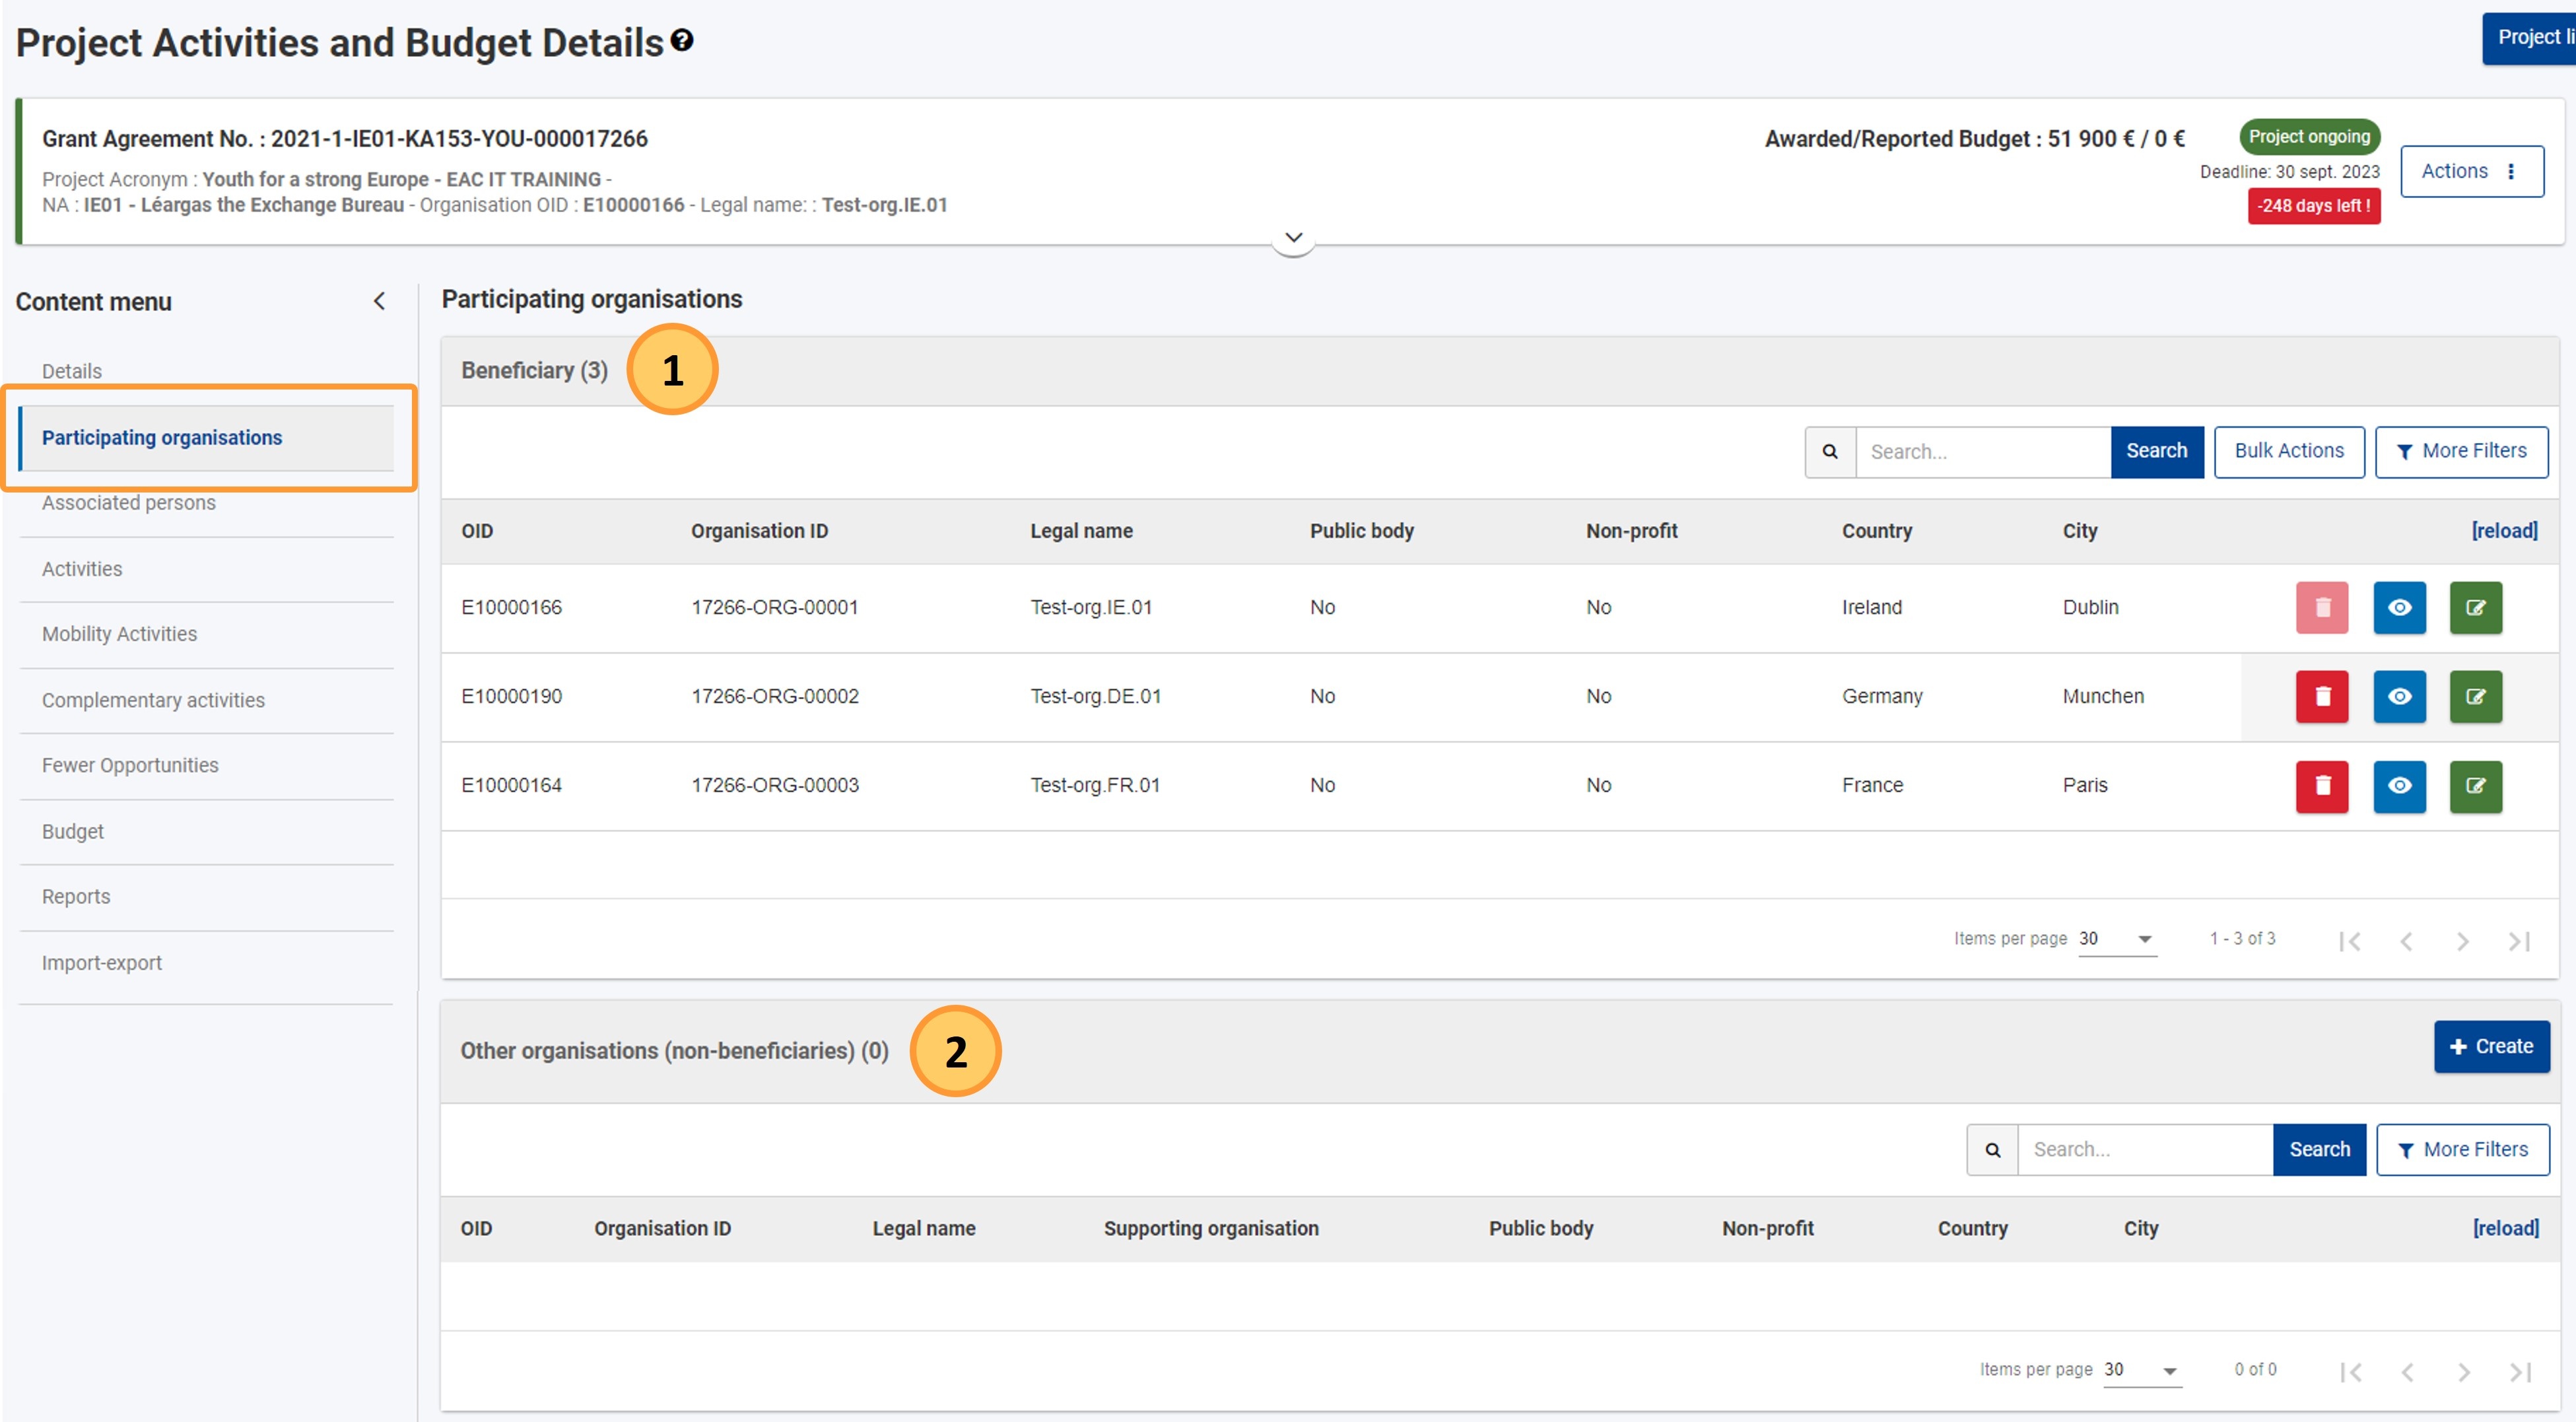
Task: Open Beneficiary items per page dropdown
Action: point(2117,939)
